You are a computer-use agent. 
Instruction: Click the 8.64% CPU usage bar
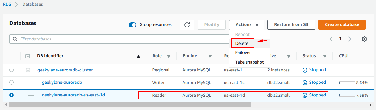347,83
